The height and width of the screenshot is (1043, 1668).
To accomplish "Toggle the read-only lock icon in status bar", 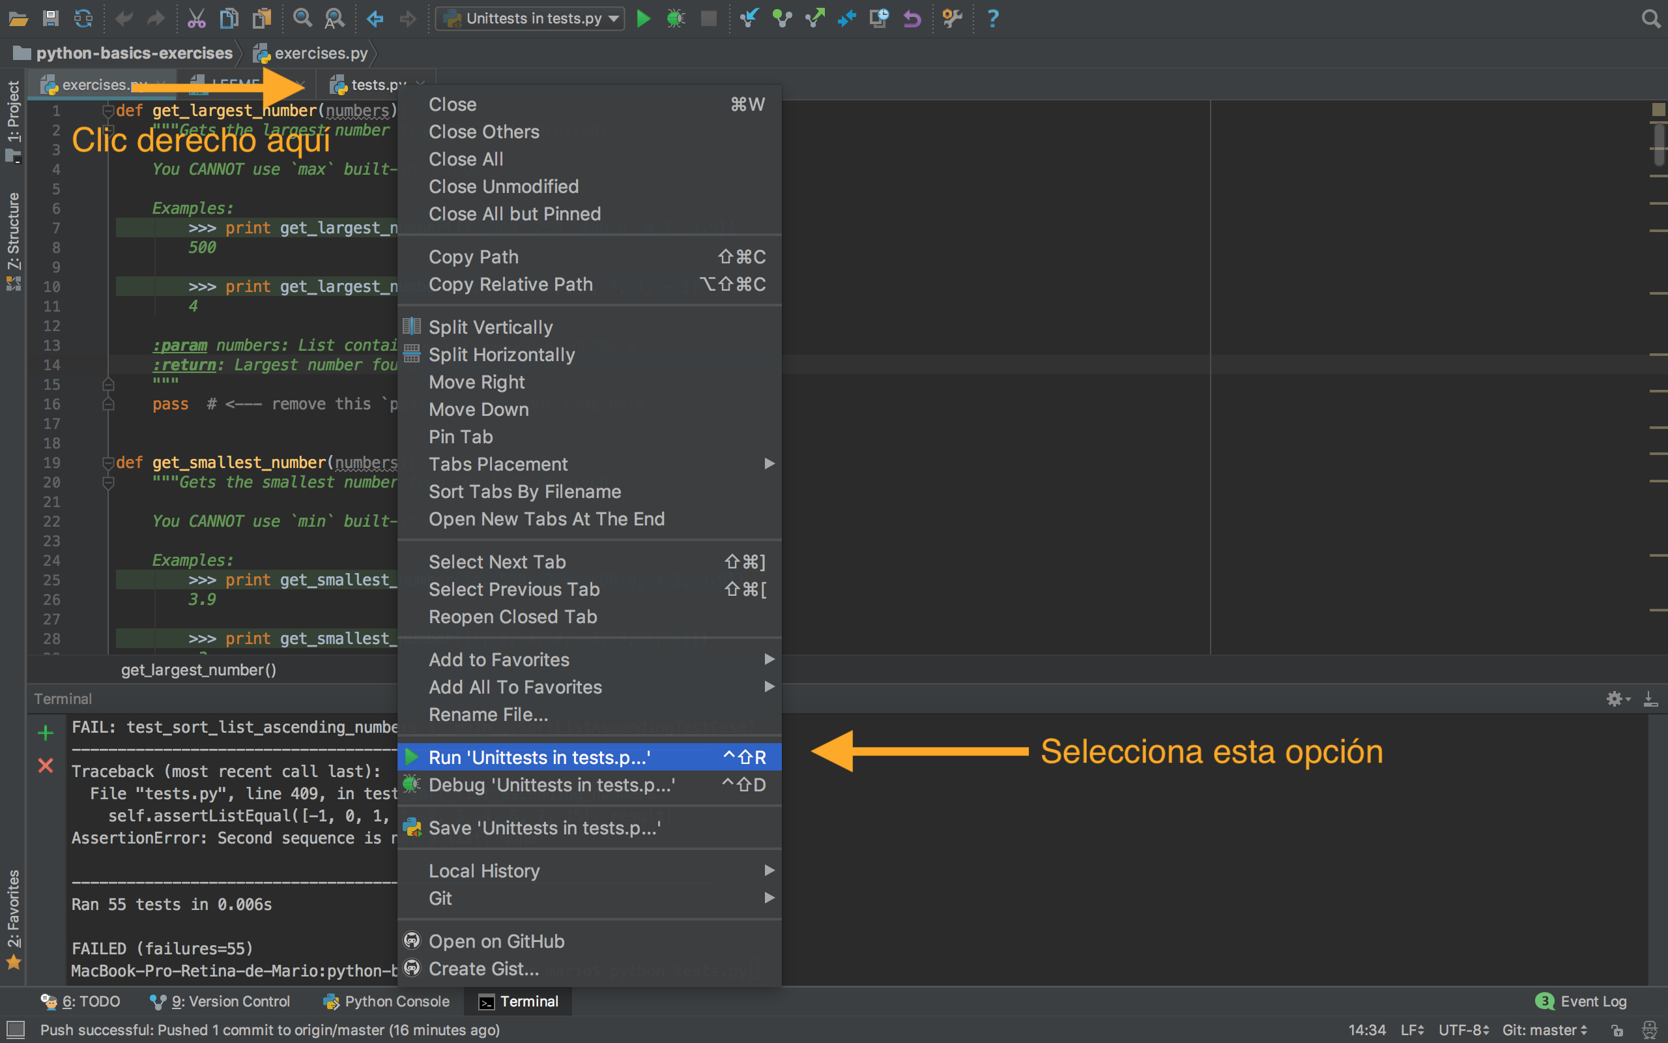I will tap(1617, 1030).
